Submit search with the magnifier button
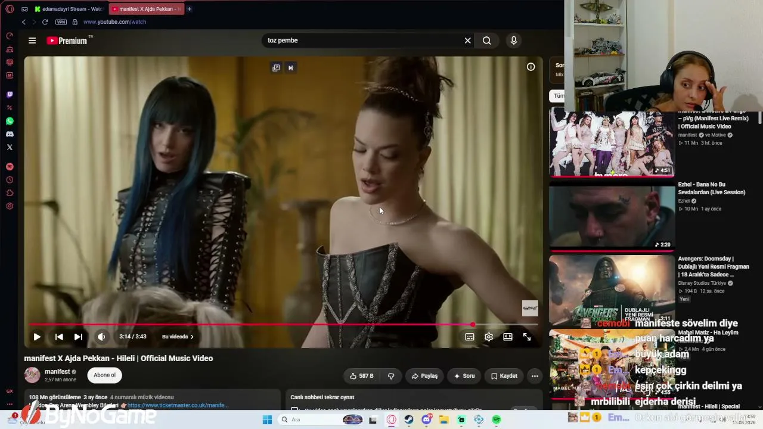 tap(487, 41)
